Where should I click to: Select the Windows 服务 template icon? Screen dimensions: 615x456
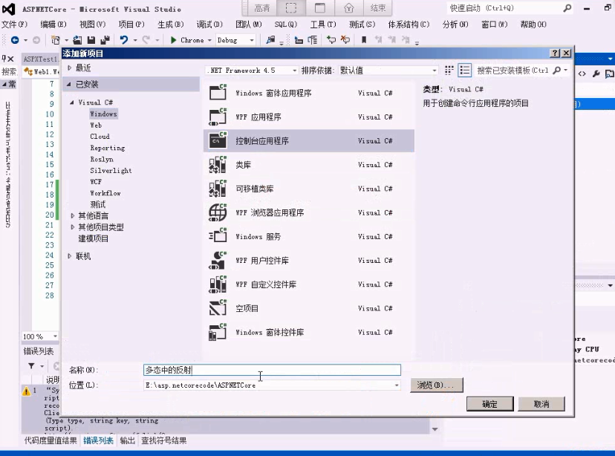(x=218, y=236)
